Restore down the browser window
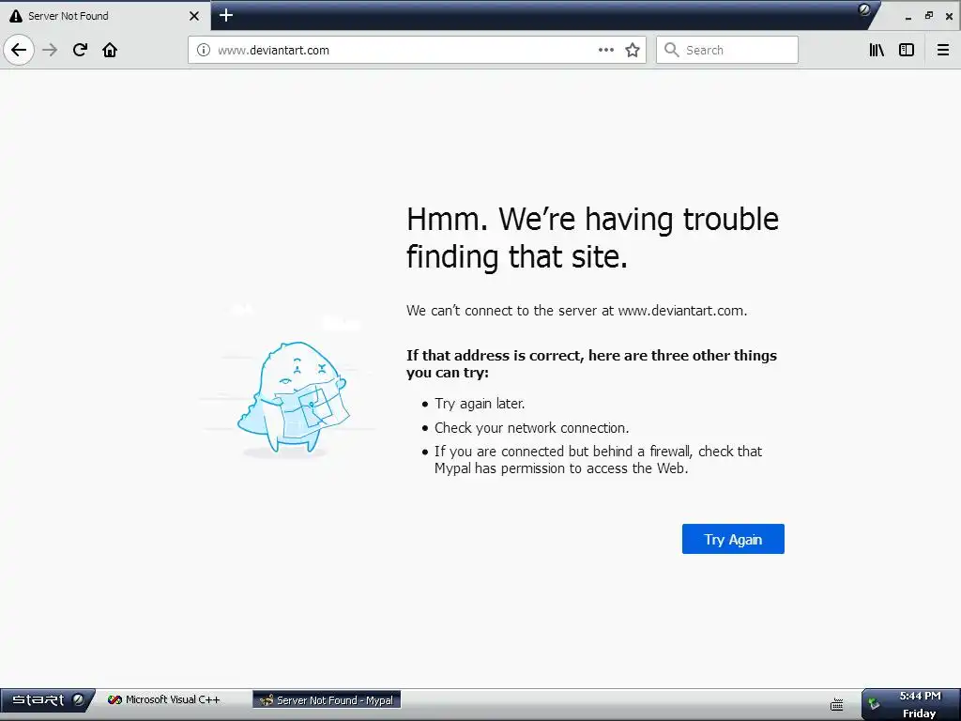This screenshot has height=721, width=961. click(929, 16)
